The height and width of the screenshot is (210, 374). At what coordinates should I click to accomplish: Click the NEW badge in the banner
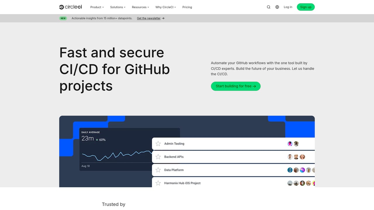coord(63,18)
